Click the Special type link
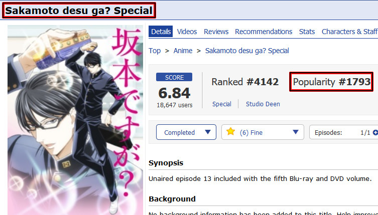378x215 pixels. 221,104
